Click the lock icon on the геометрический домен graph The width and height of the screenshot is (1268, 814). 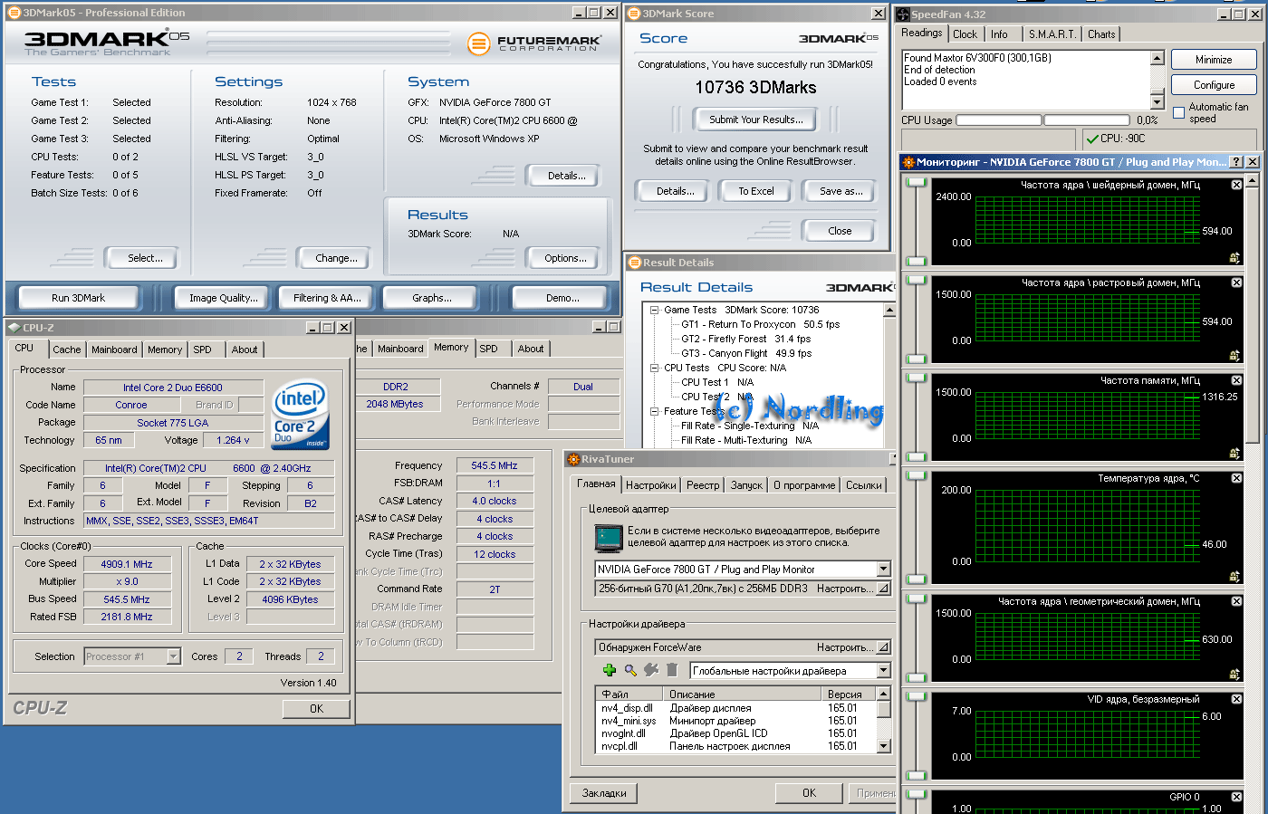1234,675
